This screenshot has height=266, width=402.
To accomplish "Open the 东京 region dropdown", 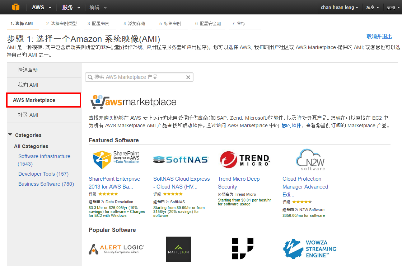I will [x=373, y=8].
